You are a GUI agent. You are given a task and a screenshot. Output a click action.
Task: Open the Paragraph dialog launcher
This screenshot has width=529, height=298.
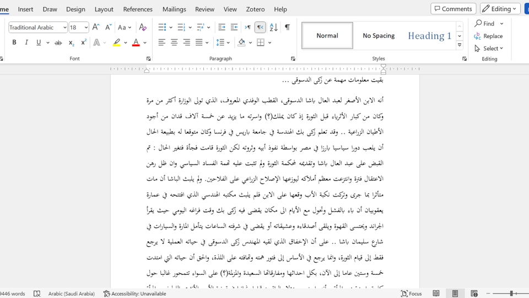click(293, 59)
